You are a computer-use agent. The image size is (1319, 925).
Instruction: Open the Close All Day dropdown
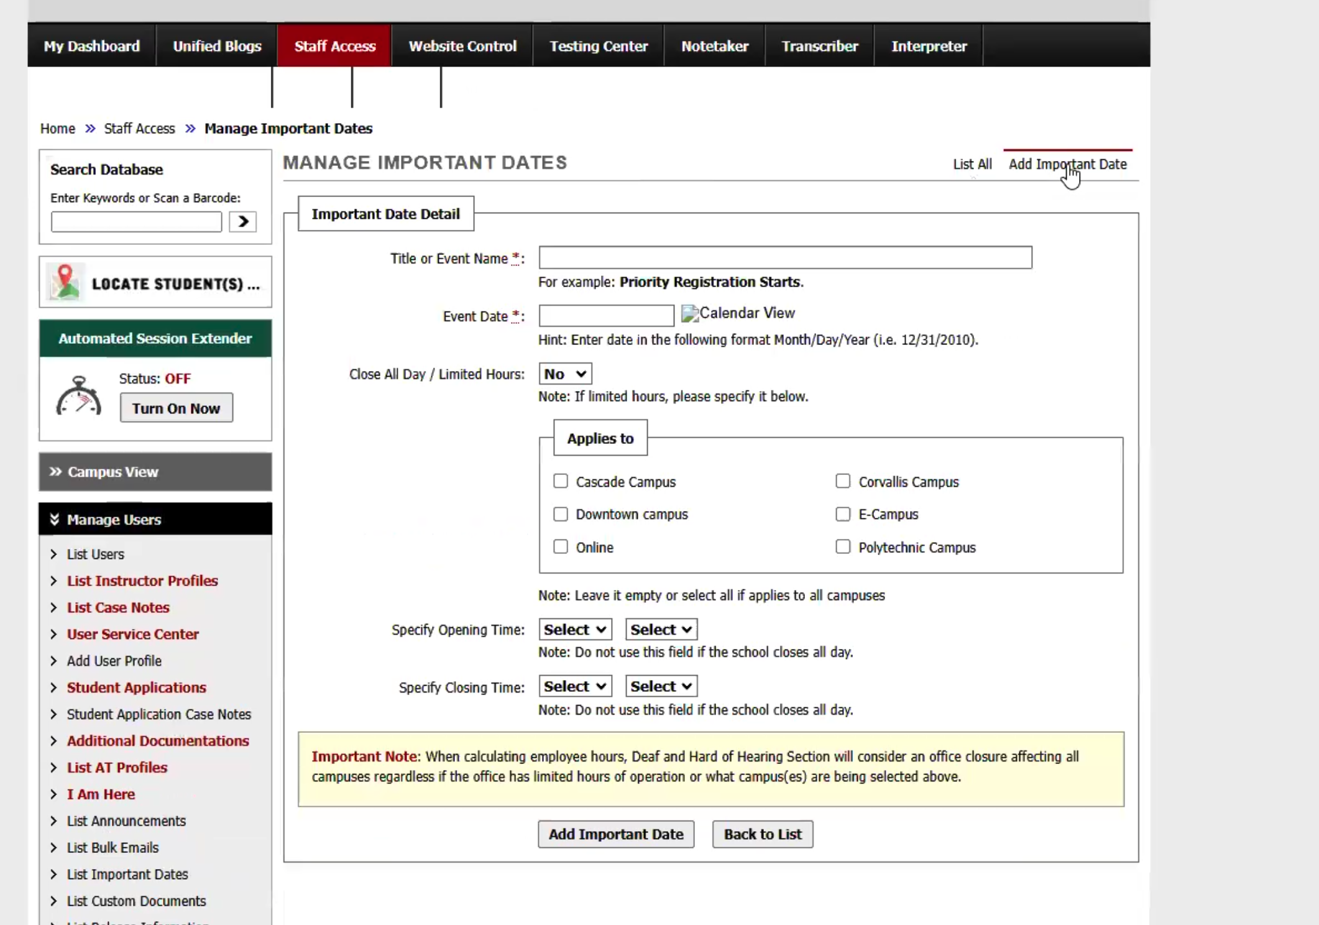(564, 374)
